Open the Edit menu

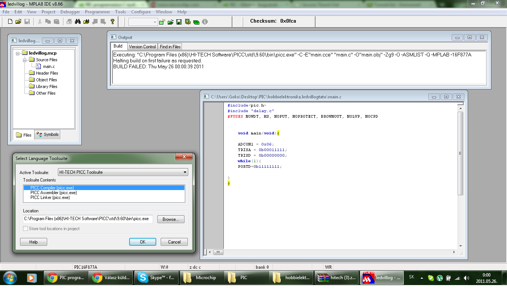[18, 12]
